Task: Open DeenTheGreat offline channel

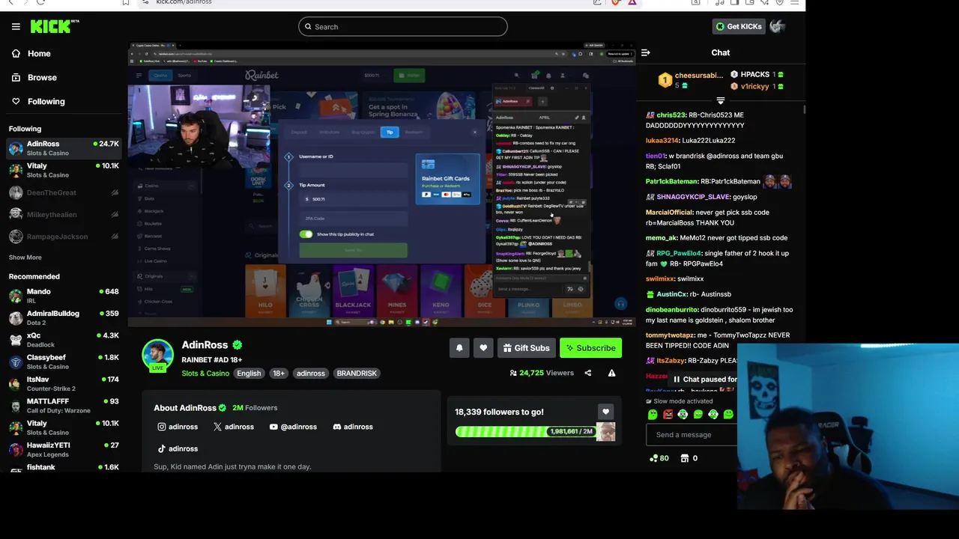Action: (x=64, y=192)
